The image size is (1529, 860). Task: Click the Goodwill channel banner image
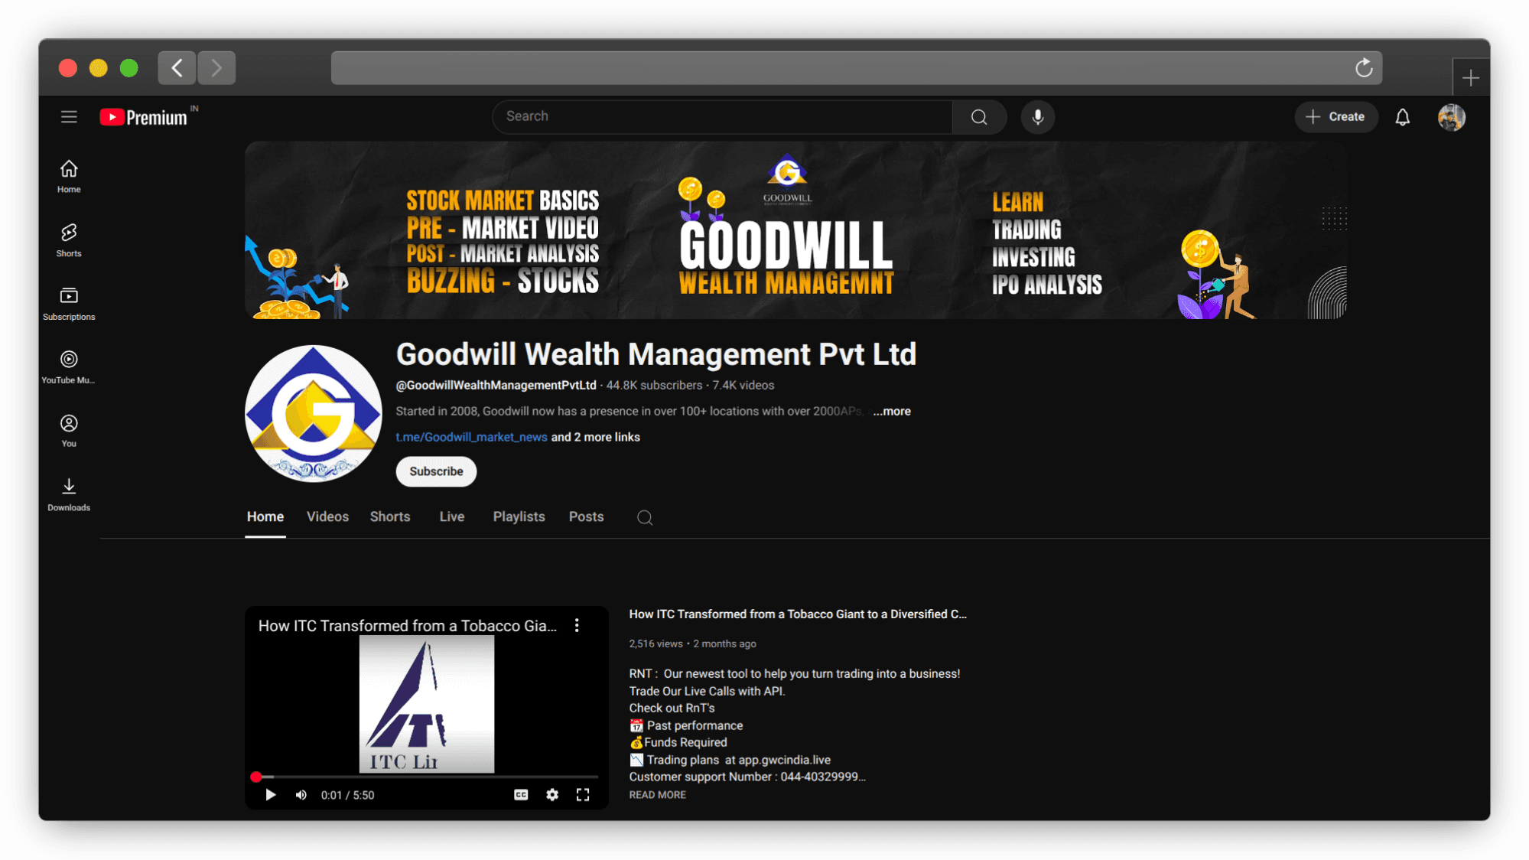coord(795,230)
